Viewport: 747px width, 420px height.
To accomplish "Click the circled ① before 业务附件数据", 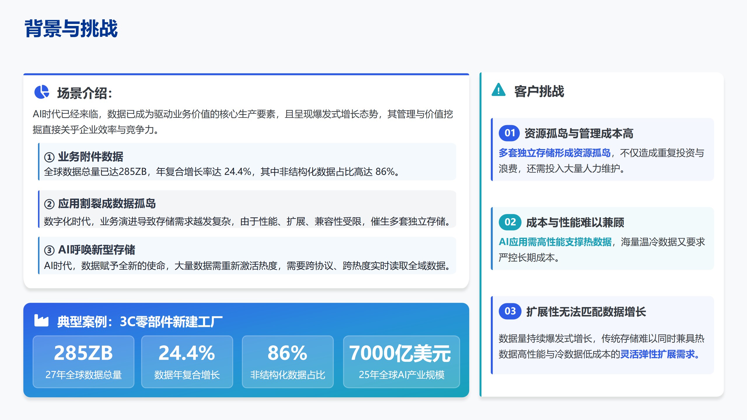I will coord(49,157).
